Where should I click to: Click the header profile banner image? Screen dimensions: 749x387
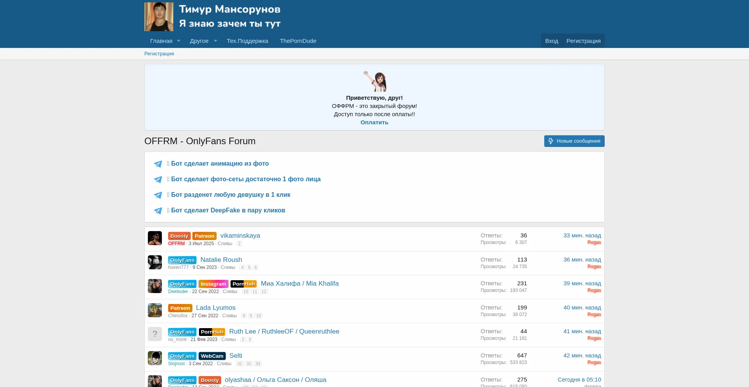point(213,17)
